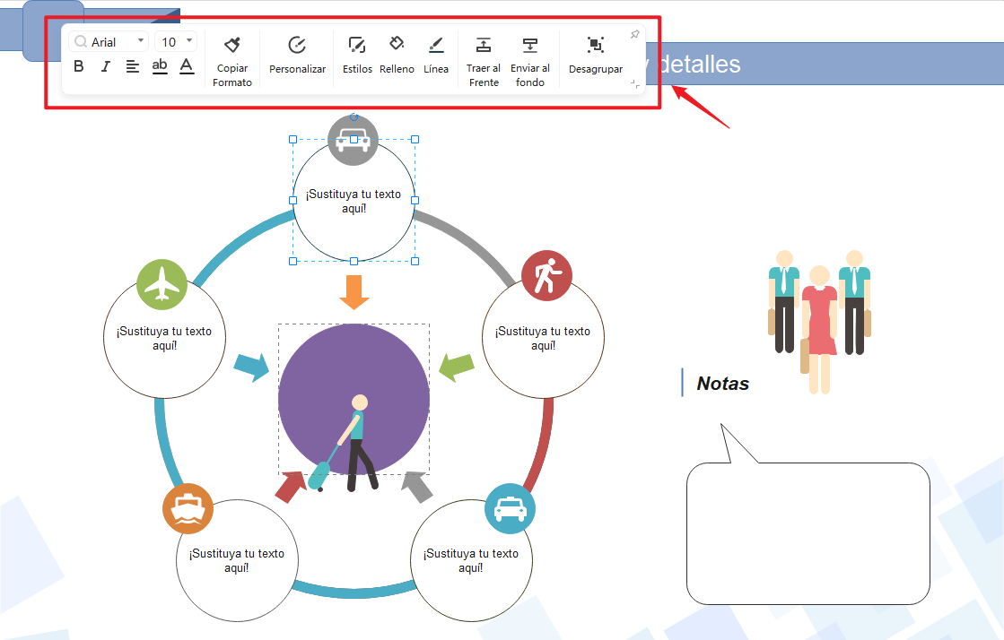Click the detalles title text
This screenshot has height=640, width=1004.
click(698, 64)
